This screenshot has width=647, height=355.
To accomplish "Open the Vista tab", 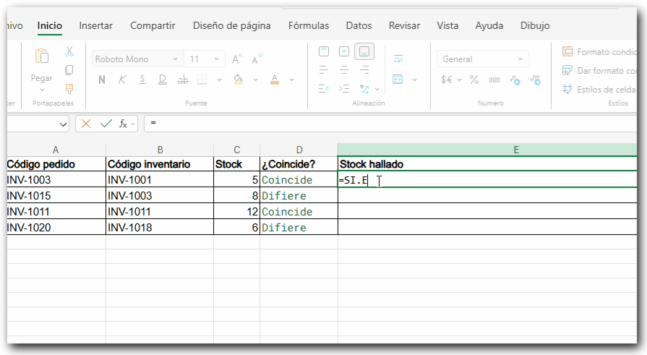I will 447,25.
